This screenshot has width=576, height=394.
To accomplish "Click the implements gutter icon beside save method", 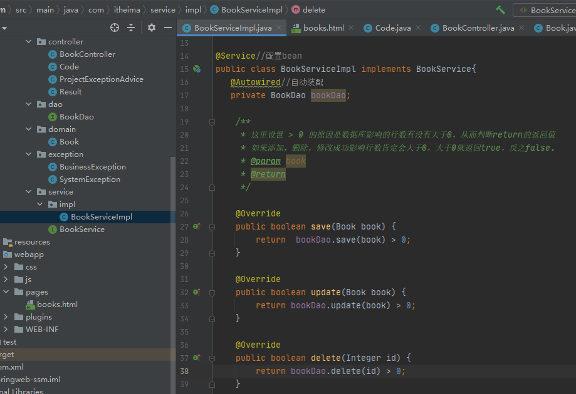I will 197,226.
